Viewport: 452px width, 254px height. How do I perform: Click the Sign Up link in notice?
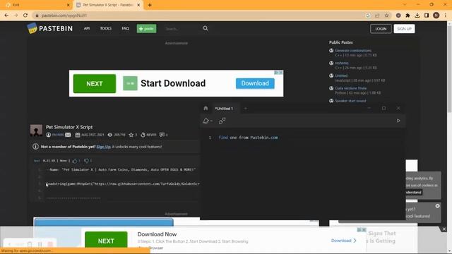click(x=104, y=147)
